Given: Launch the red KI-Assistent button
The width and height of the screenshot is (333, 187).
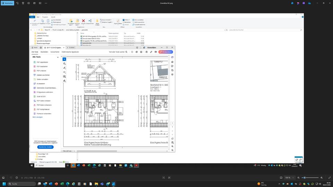Looking at the screenshot, I should click(166, 52).
